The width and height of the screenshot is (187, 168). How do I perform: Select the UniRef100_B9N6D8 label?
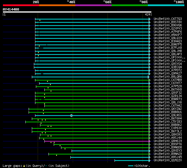click(x=168, y=148)
